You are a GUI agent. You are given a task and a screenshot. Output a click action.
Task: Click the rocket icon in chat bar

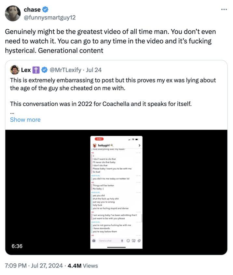coord(139,241)
